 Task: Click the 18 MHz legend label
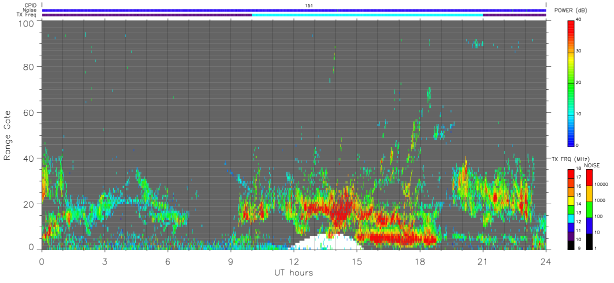point(578,169)
